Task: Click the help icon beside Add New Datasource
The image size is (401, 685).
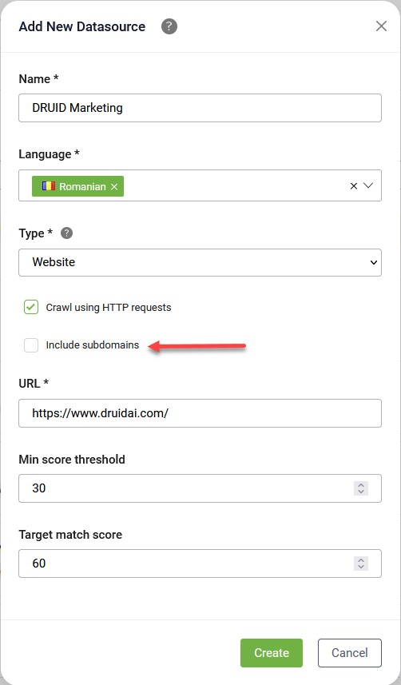Action: point(169,26)
